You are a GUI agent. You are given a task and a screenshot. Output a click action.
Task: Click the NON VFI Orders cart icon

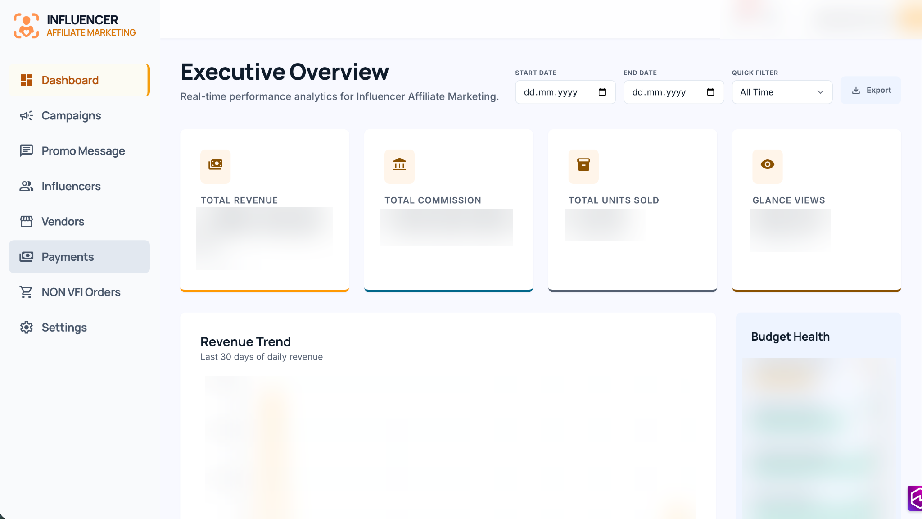click(x=27, y=292)
